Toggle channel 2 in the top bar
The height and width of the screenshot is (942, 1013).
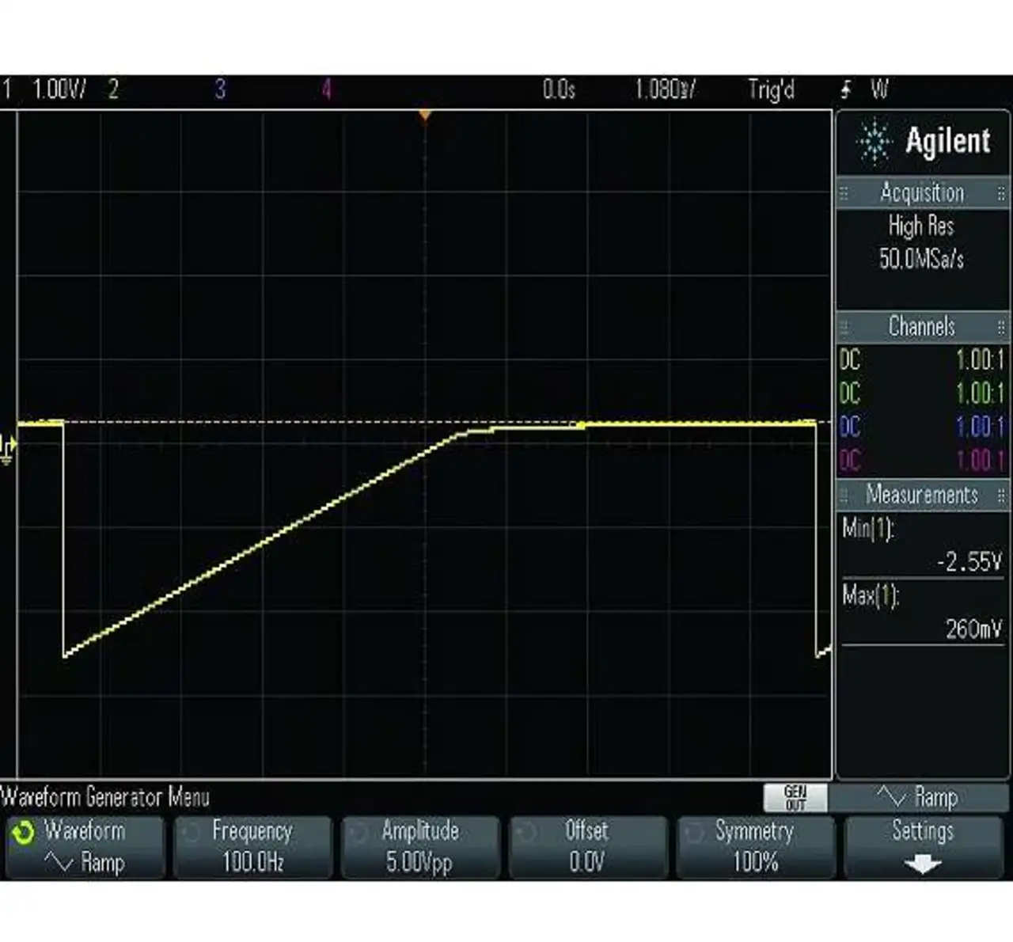coord(113,89)
